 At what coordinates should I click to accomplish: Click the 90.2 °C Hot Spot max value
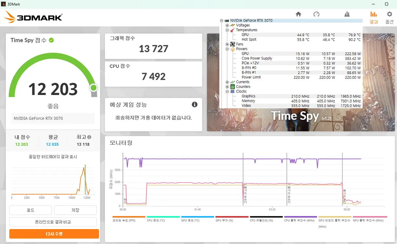pos(354,39)
